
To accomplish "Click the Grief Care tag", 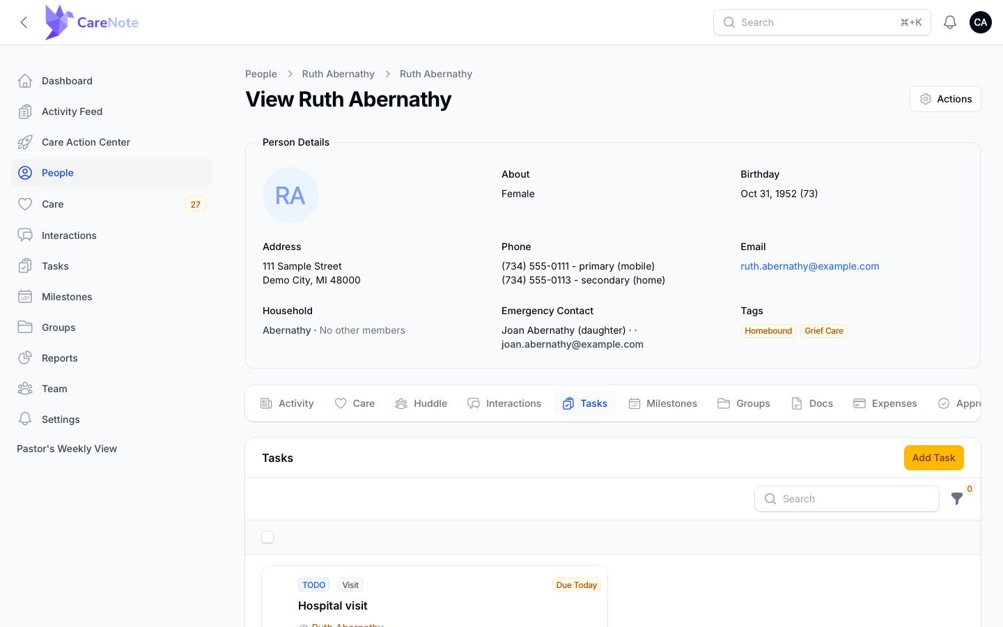I will 824,331.
